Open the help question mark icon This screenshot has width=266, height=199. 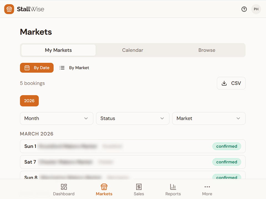click(244, 9)
